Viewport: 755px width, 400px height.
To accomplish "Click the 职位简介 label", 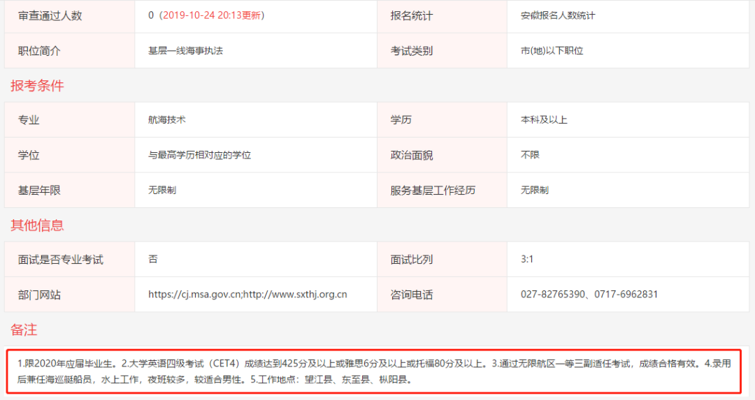I will pyautogui.click(x=39, y=51).
